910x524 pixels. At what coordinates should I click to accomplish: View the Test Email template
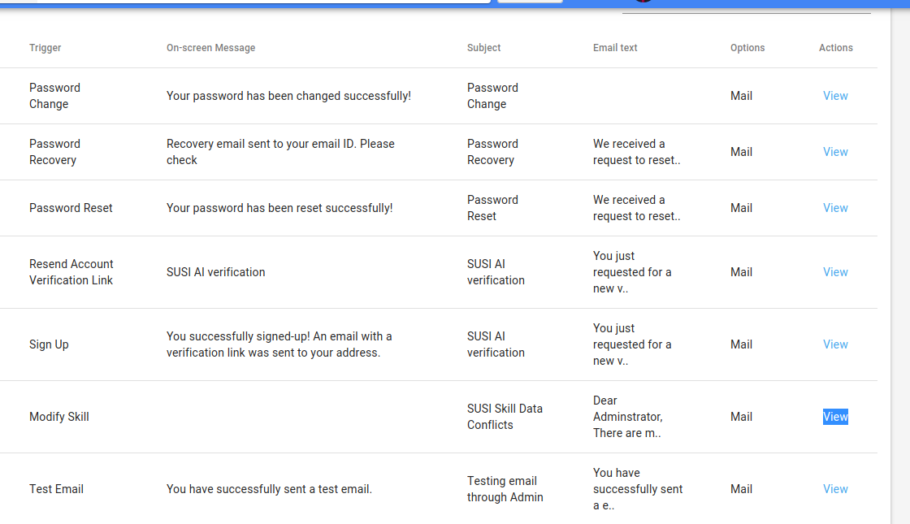(x=835, y=488)
